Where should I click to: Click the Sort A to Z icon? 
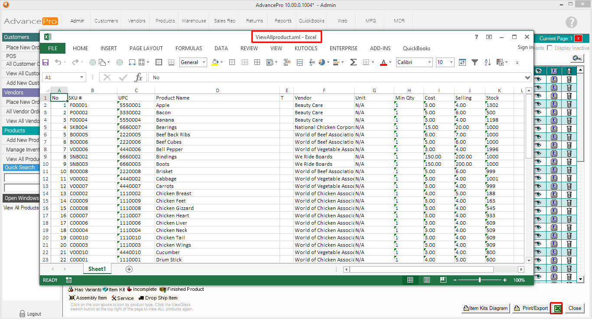487,62
